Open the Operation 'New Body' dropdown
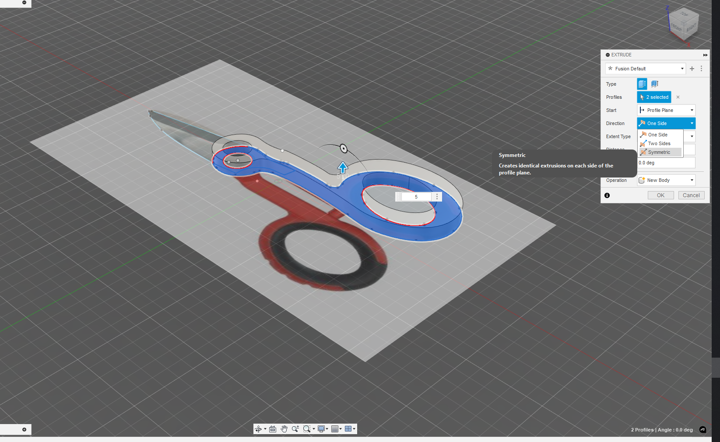 [666, 180]
